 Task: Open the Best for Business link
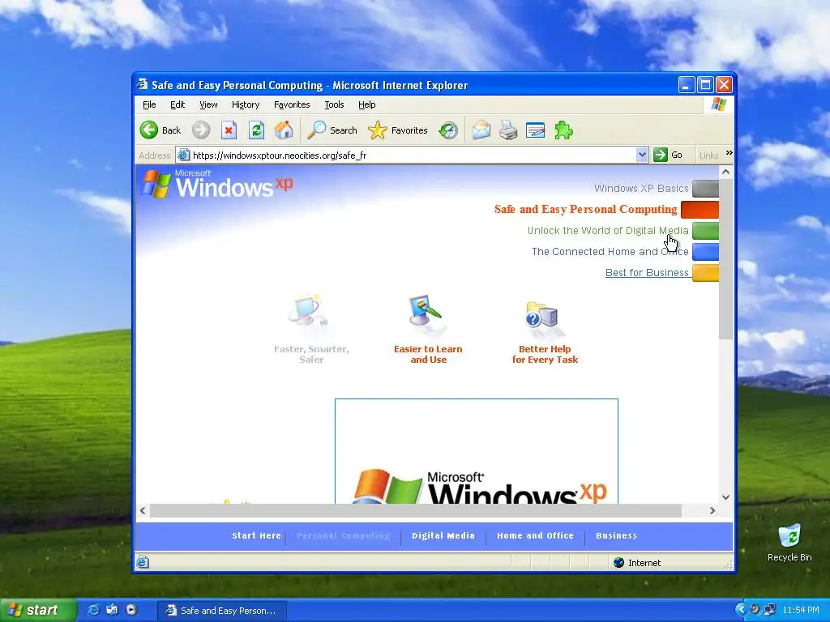click(647, 273)
